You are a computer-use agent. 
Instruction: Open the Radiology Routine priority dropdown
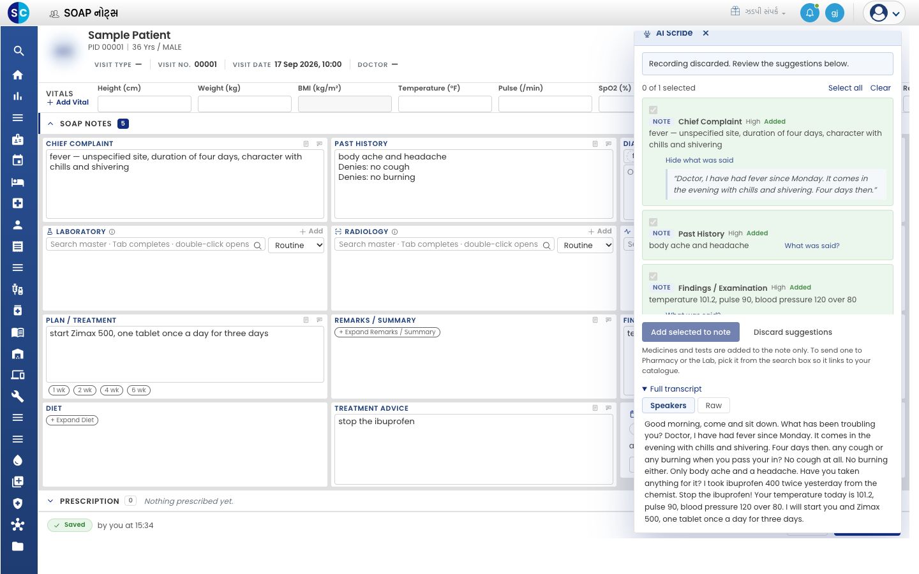click(585, 245)
